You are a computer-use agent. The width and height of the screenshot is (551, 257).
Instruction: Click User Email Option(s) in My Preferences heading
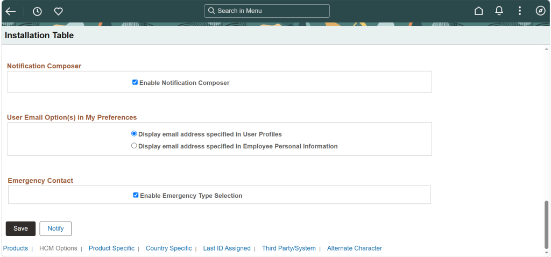(72, 117)
